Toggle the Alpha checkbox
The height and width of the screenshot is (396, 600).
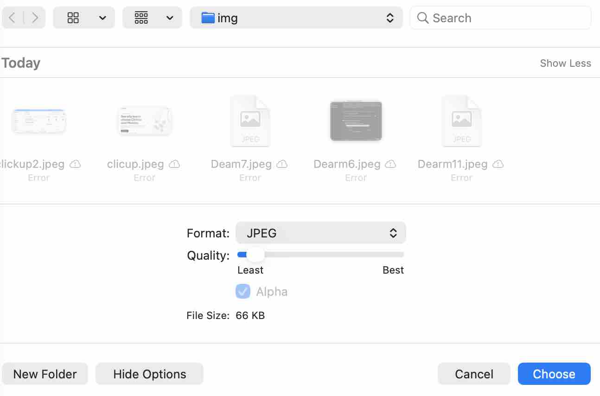pyautogui.click(x=243, y=292)
